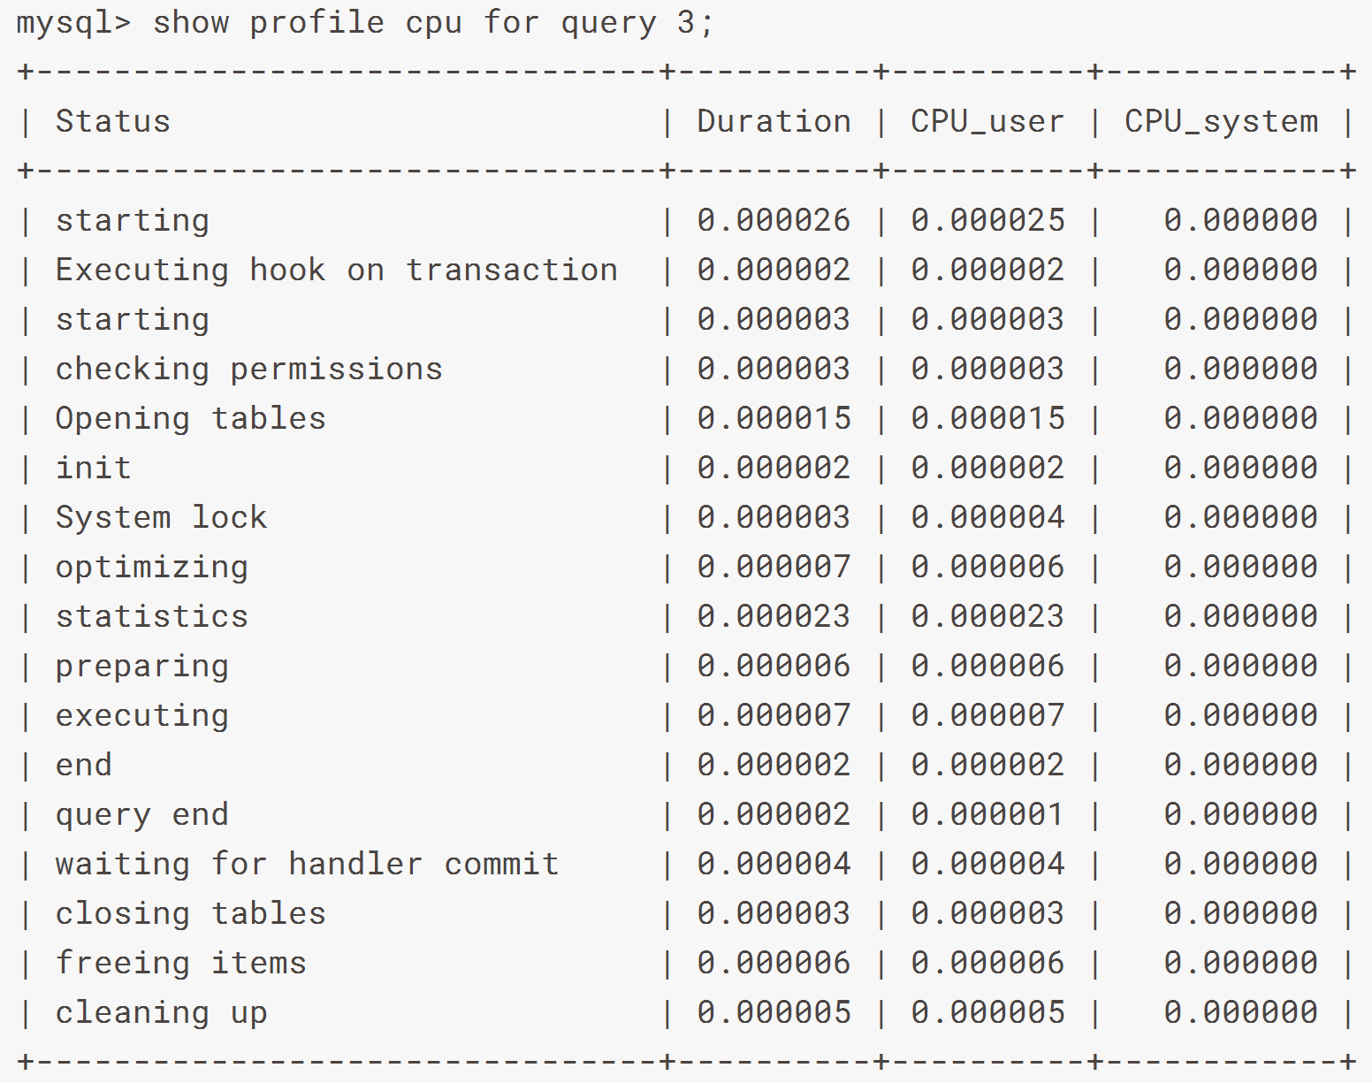Click the CPU_user column header
The image size is (1372, 1083).
[x=987, y=121]
